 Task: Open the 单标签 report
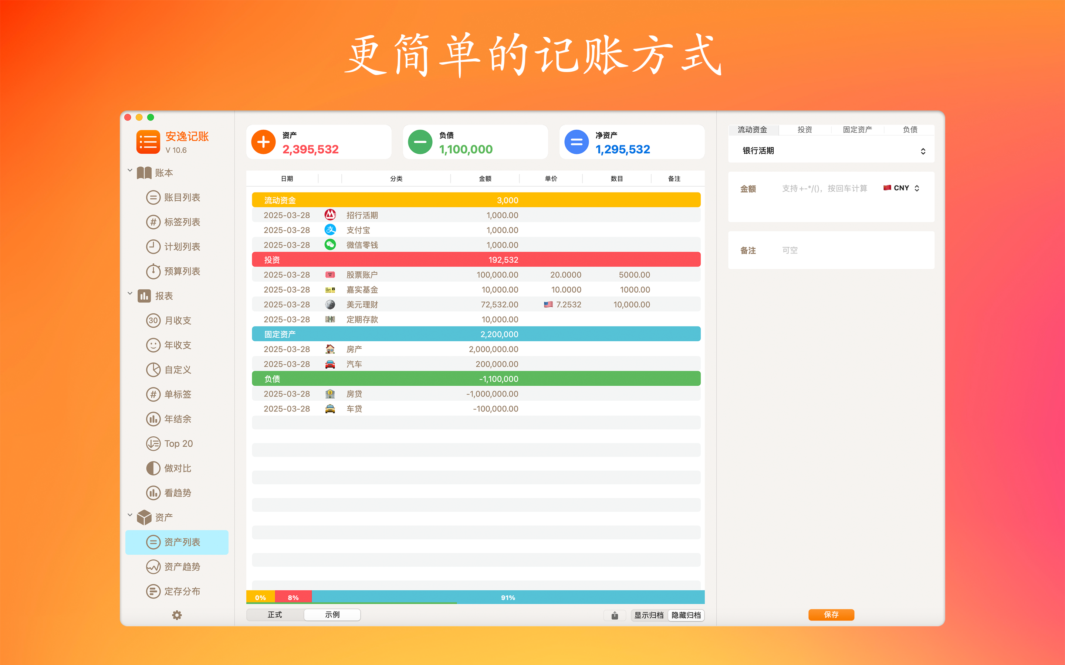coord(177,395)
